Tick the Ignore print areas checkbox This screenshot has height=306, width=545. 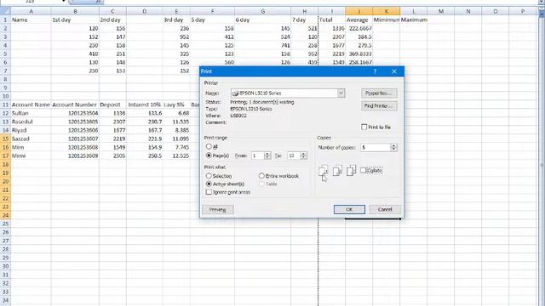(x=209, y=192)
